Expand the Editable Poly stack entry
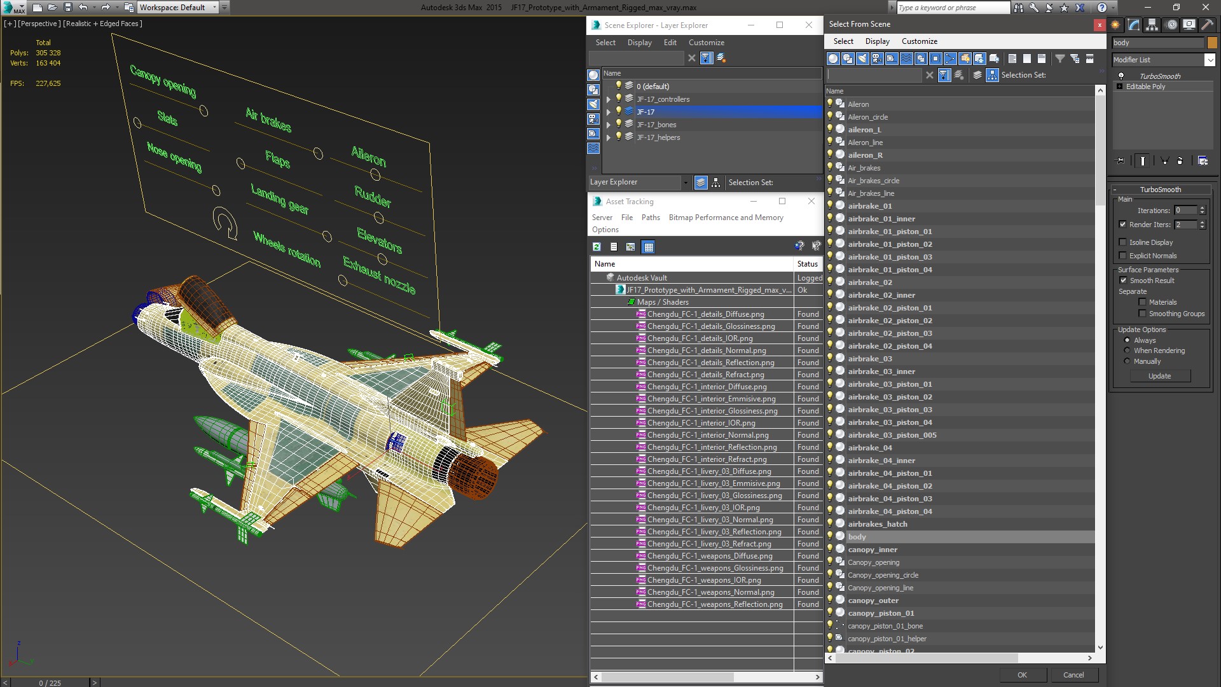Screen dimensions: 1221x687 pyautogui.click(x=1119, y=87)
